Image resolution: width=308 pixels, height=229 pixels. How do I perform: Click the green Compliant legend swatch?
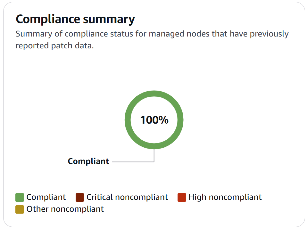pos(20,197)
